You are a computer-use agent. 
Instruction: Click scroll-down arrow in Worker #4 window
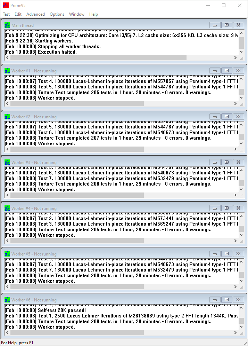tap(241, 235)
